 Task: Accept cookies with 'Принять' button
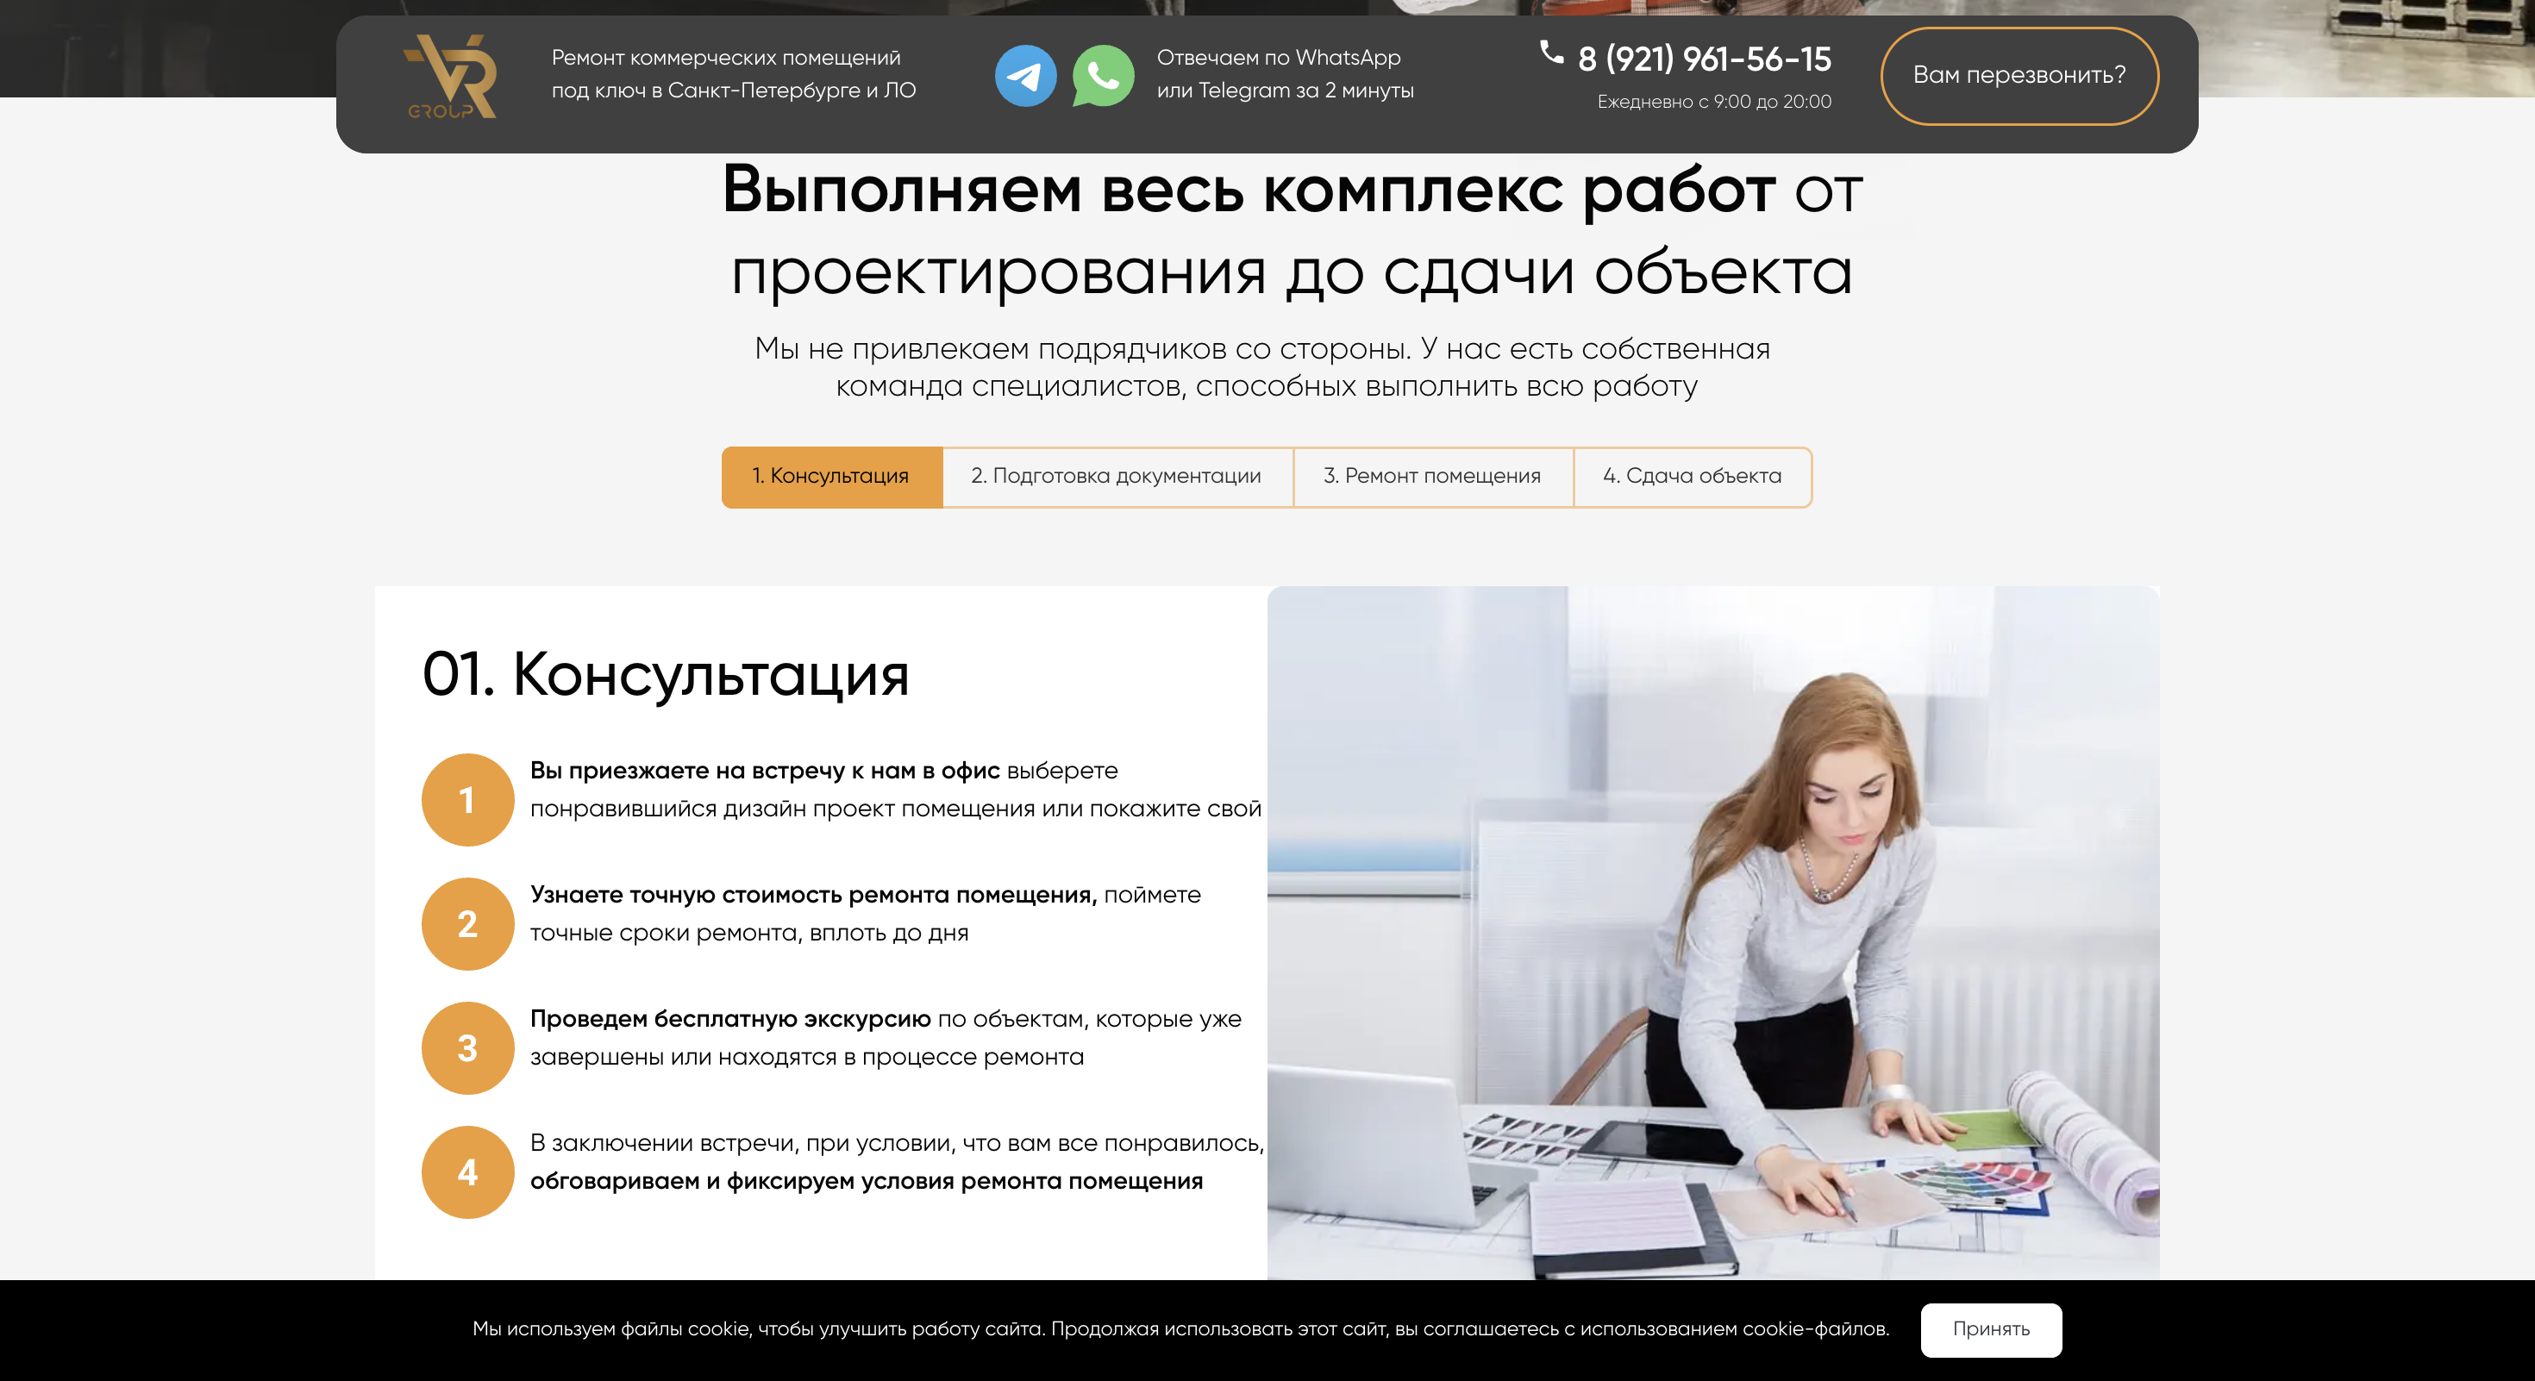click(1990, 1329)
